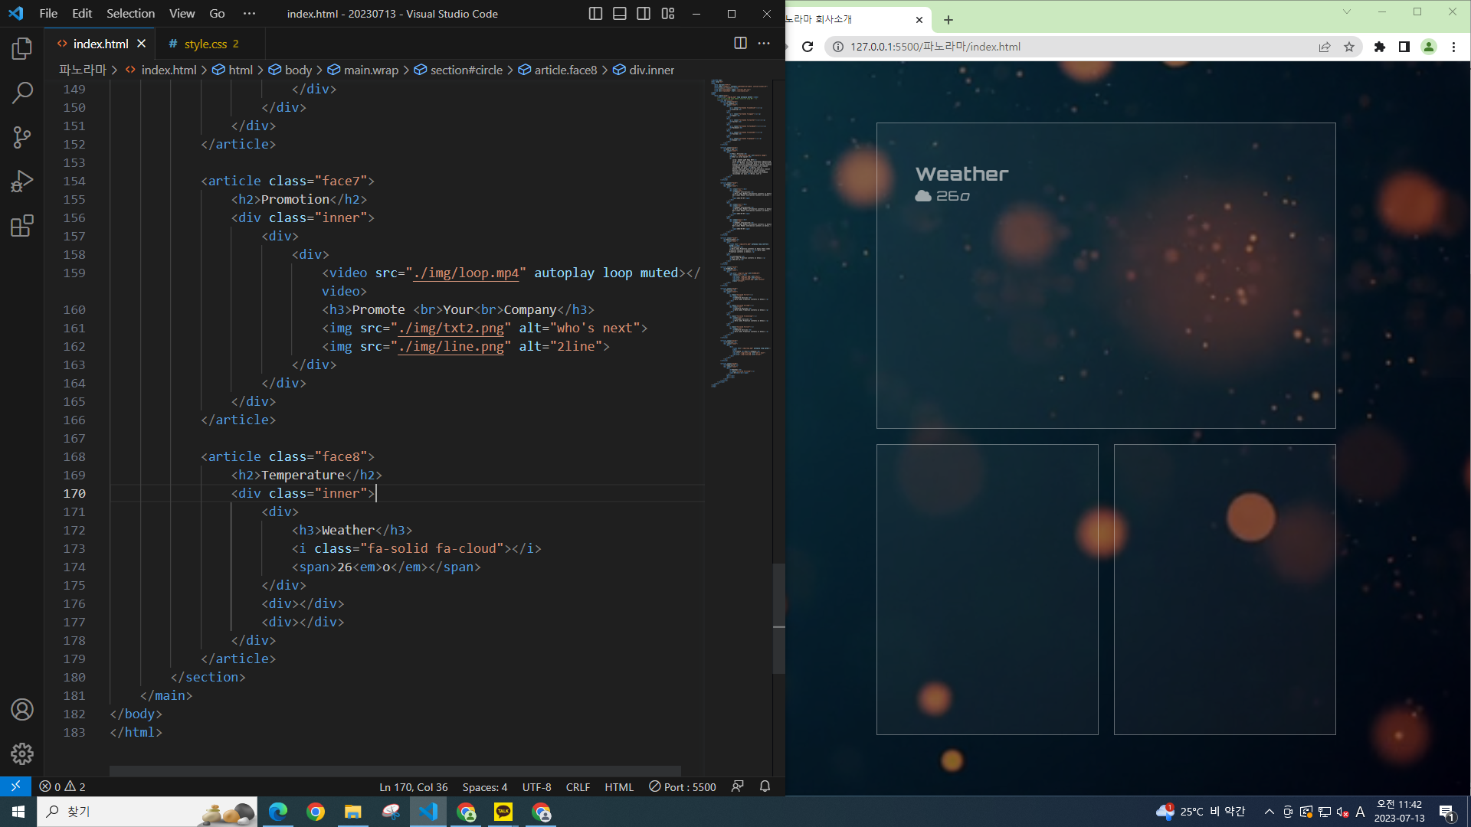
Task: Click the Split Editor Right icon
Action: [x=740, y=44]
